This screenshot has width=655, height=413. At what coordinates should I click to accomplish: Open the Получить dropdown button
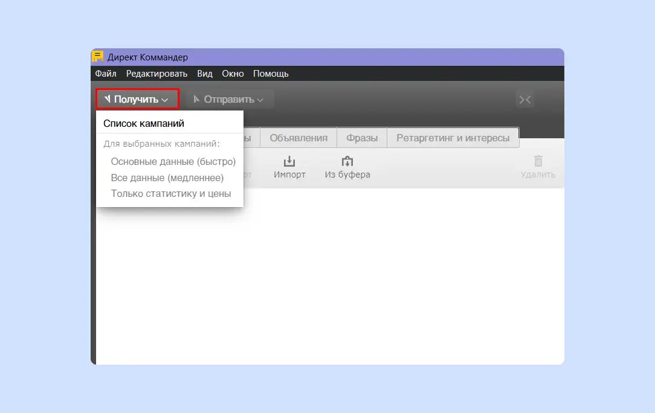[x=137, y=100]
